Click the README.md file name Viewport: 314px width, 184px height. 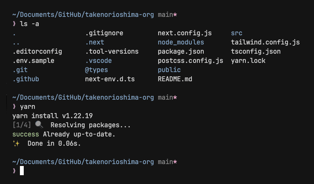point(175,79)
